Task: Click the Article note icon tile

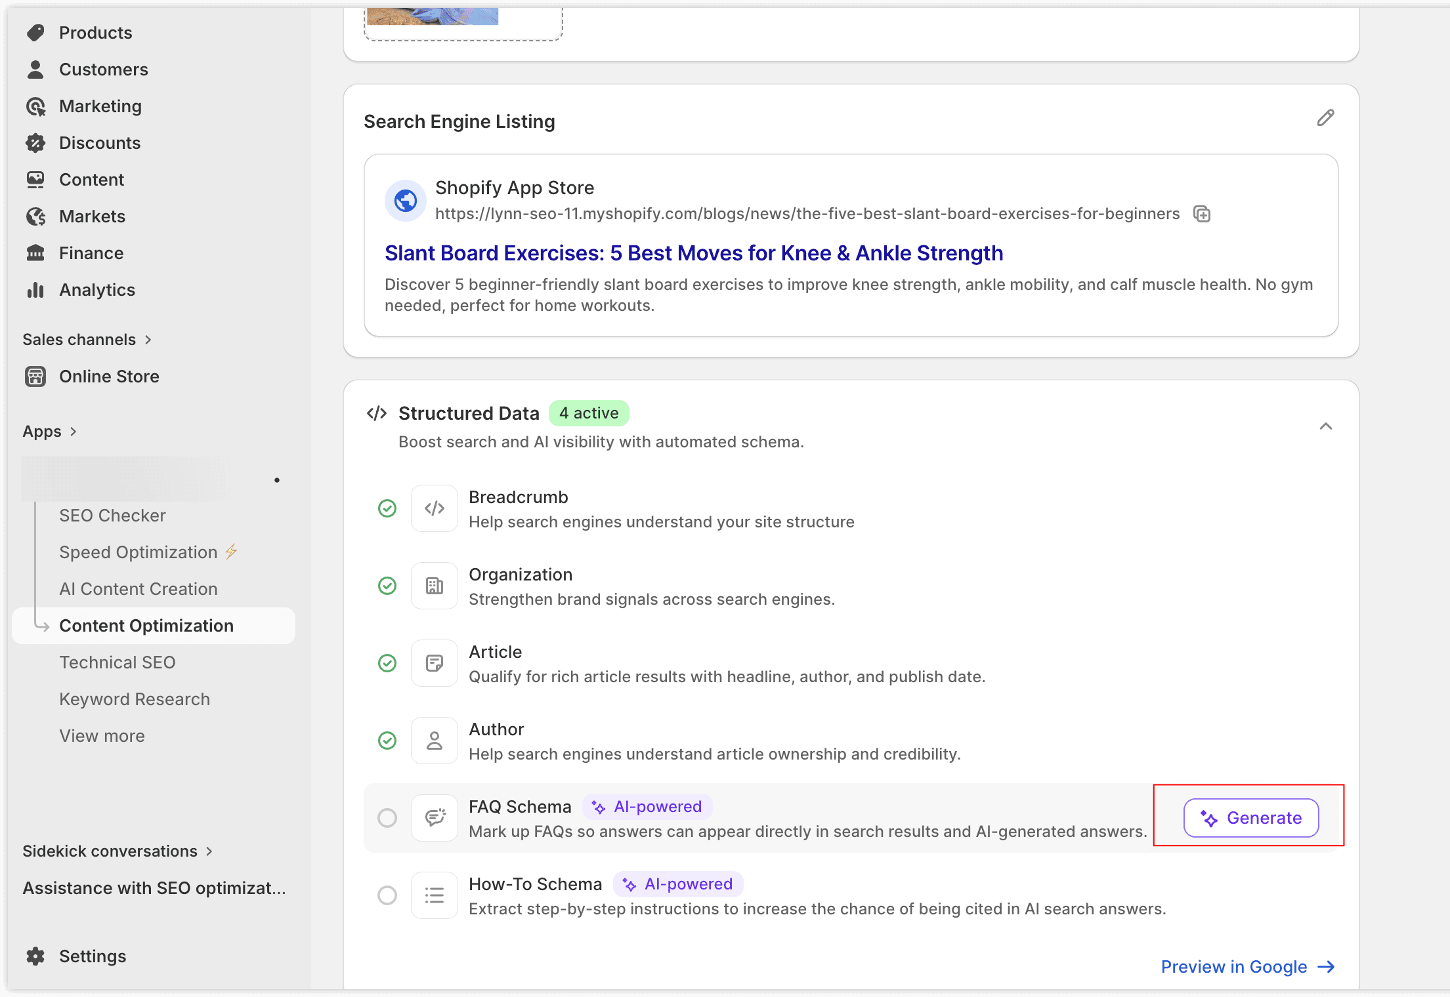Action: click(x=435, y=663)
